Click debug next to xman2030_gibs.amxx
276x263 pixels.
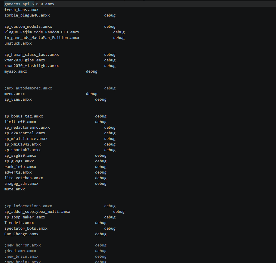110,60
